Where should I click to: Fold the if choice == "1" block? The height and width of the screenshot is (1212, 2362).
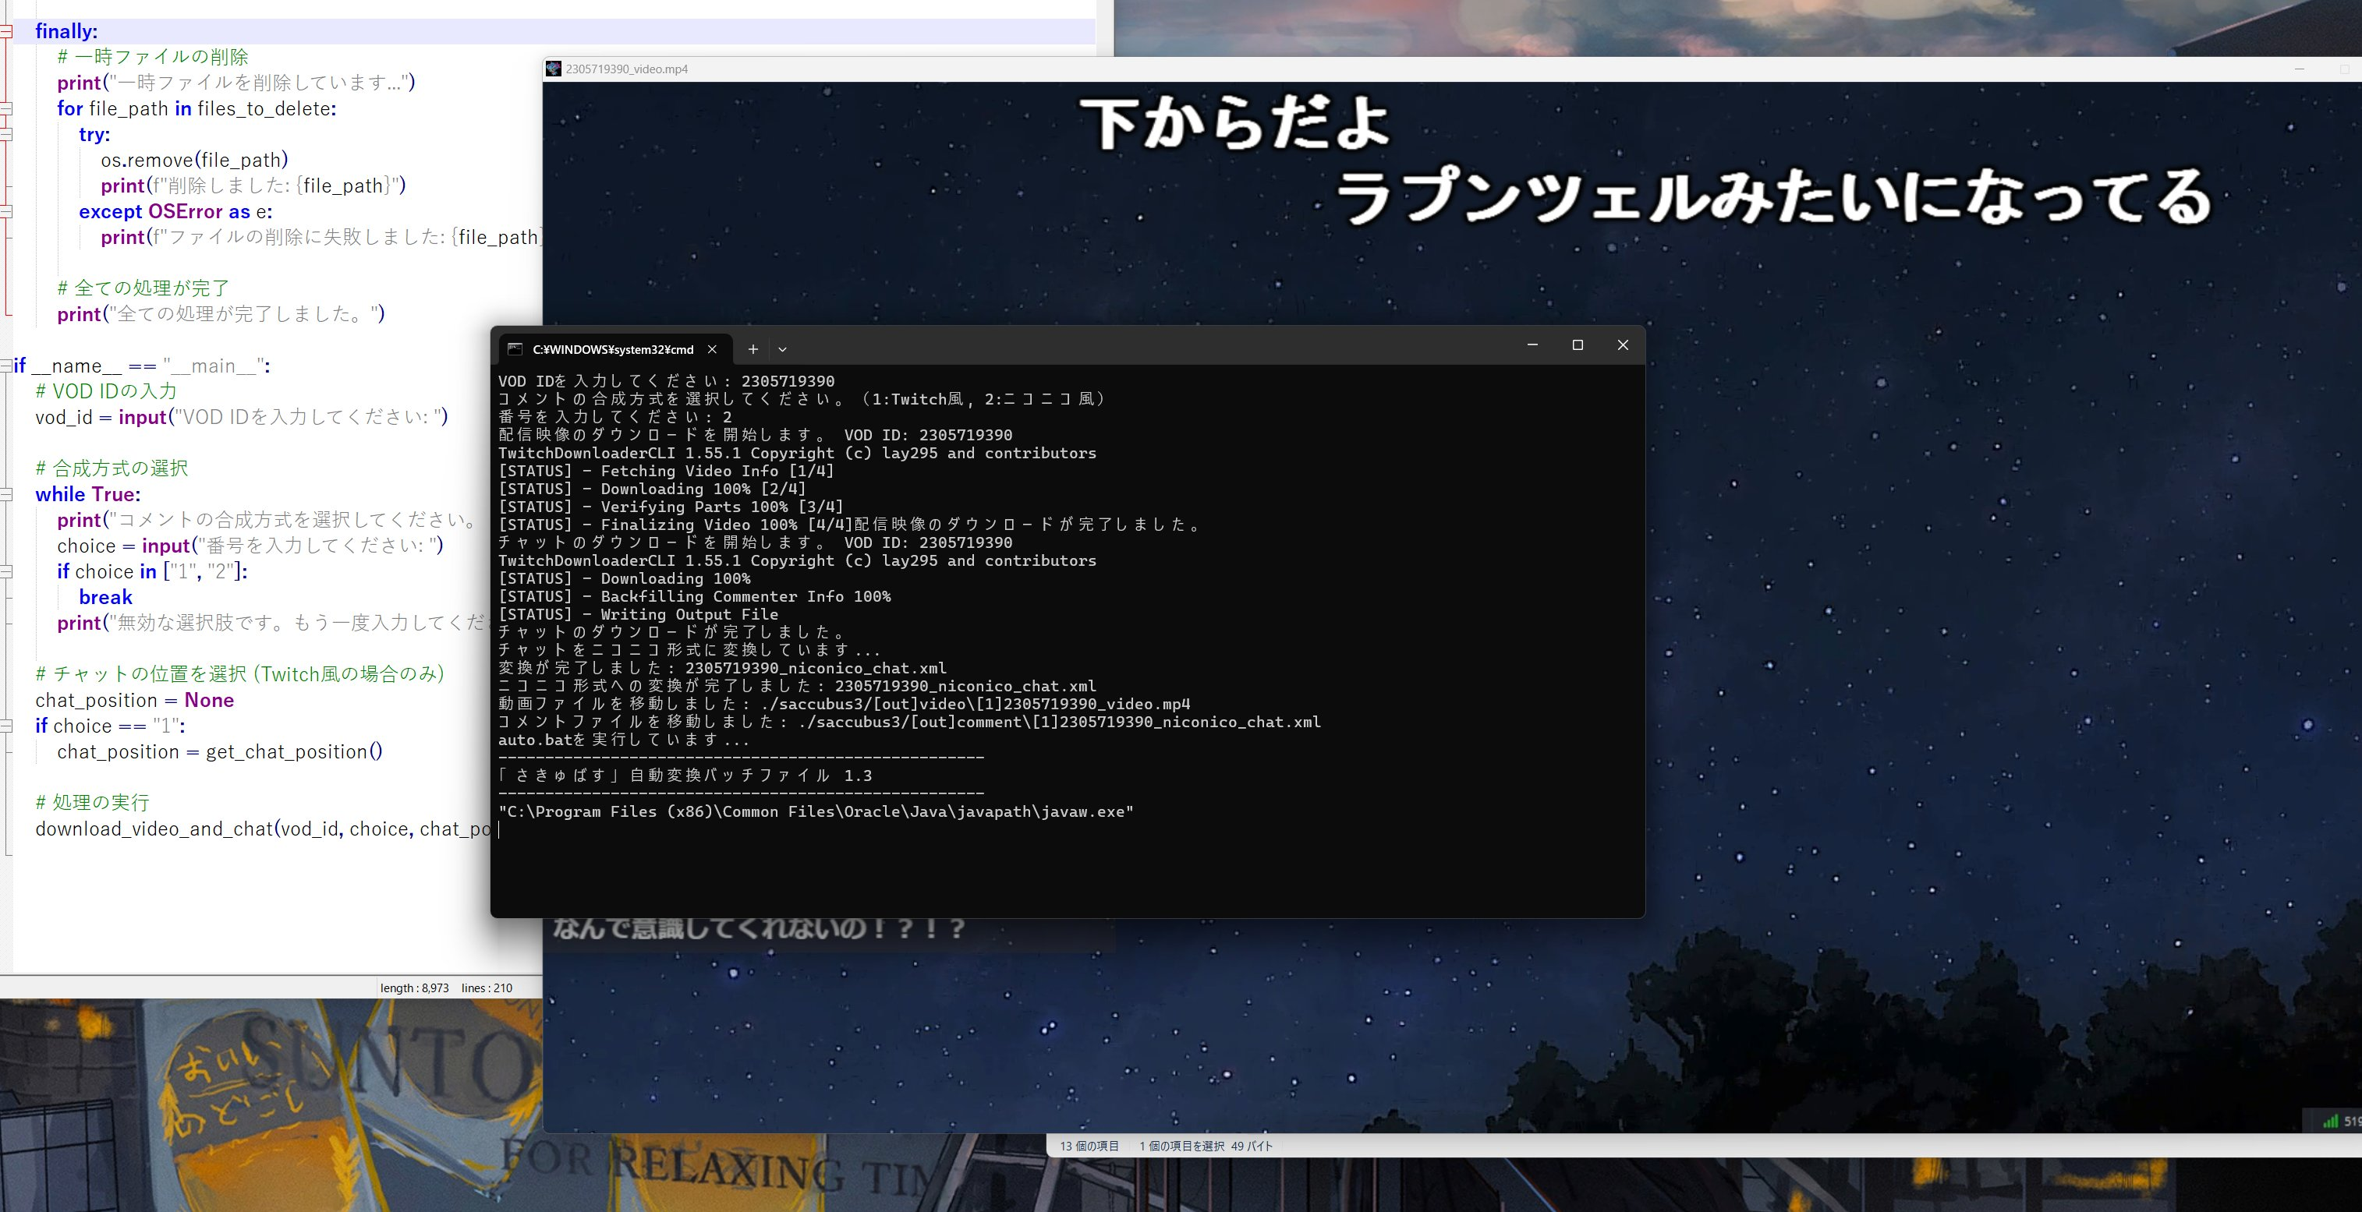coord(6,726)
